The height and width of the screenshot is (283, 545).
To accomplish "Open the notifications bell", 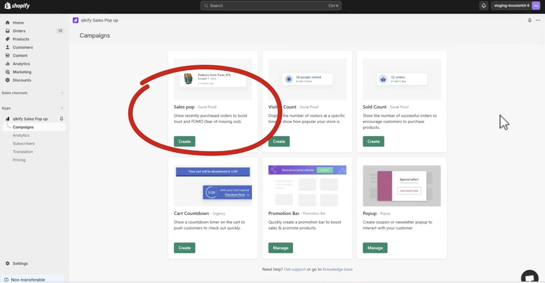I will (x=483, y=6).
